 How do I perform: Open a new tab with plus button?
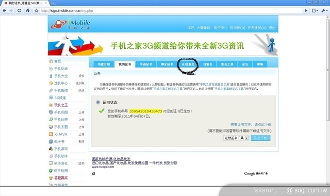pos(53,3)
